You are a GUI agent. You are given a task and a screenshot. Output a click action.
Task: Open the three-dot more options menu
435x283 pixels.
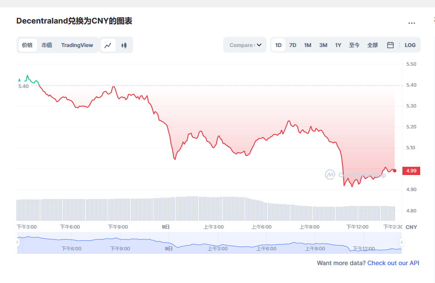click(x=412, y=23)
